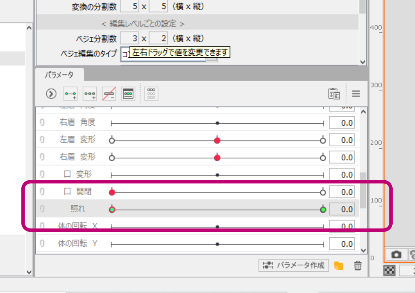Click the link icon beside 口 開閉

42,192
